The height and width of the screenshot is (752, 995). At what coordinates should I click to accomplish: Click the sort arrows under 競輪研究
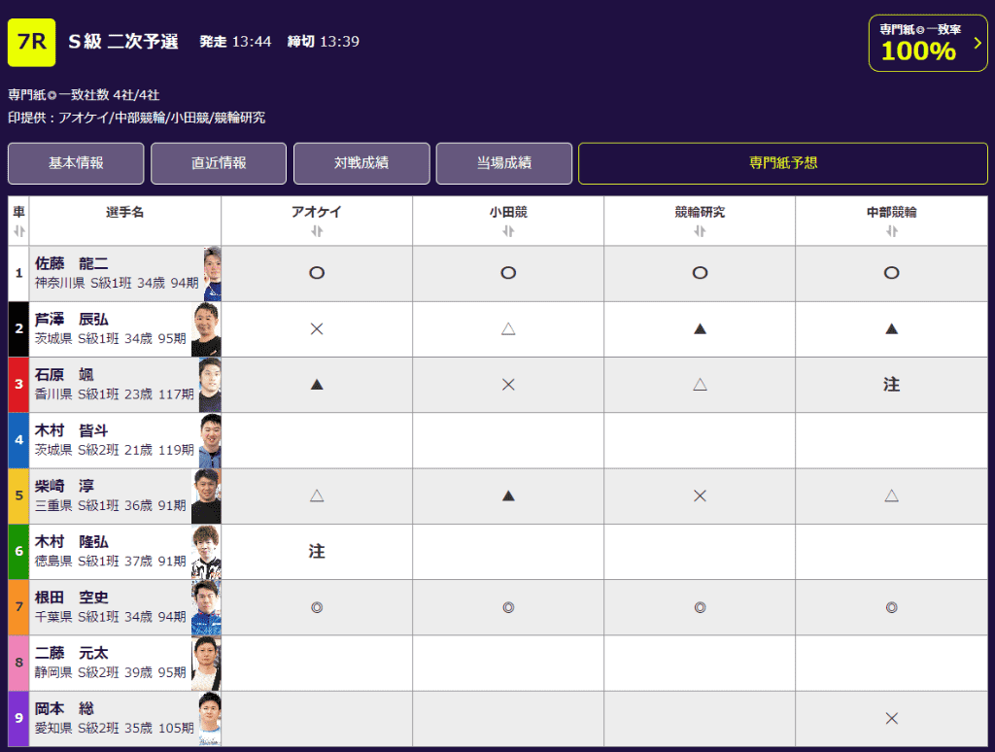(x=699, y=231)
